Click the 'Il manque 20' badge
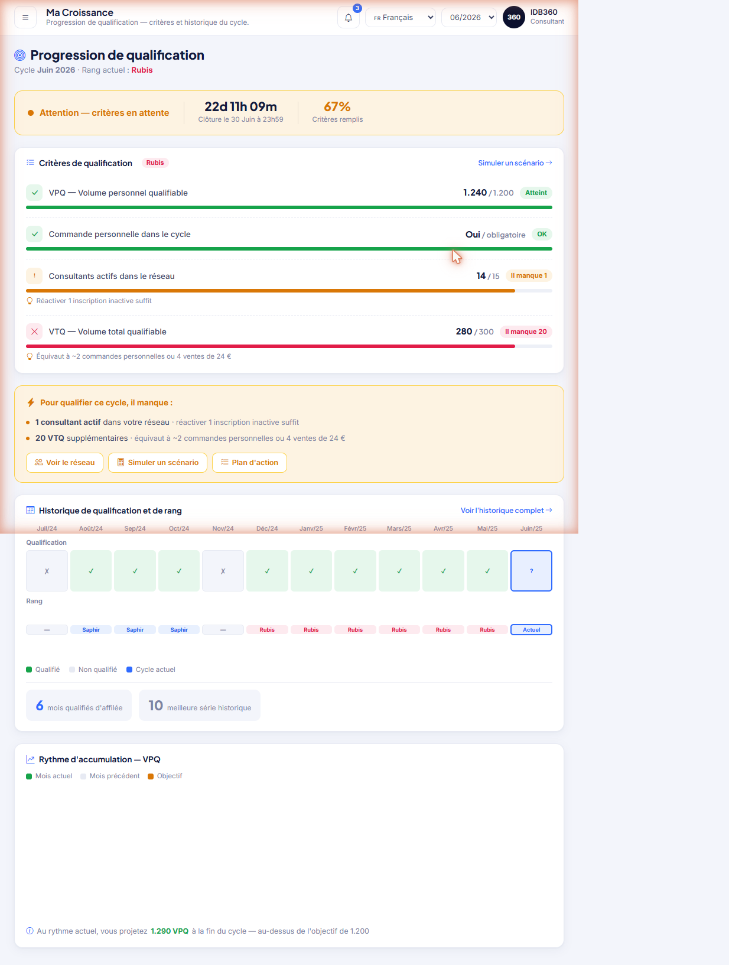 [x=526, y=332]
